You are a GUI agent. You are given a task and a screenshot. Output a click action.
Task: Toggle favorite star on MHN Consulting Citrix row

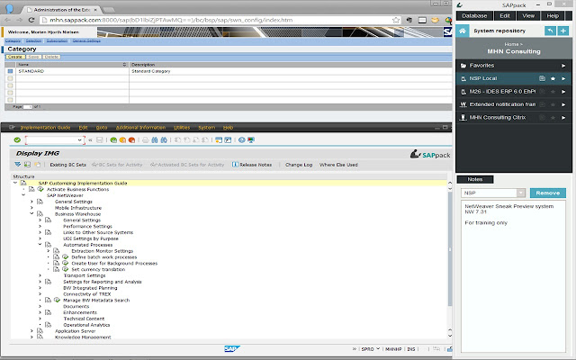click(553, 118)
